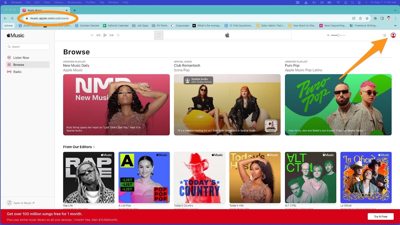Screen dimensions: 400x225
Task: Open Listen Now in the sidebar
Action: tap(21, 57)
